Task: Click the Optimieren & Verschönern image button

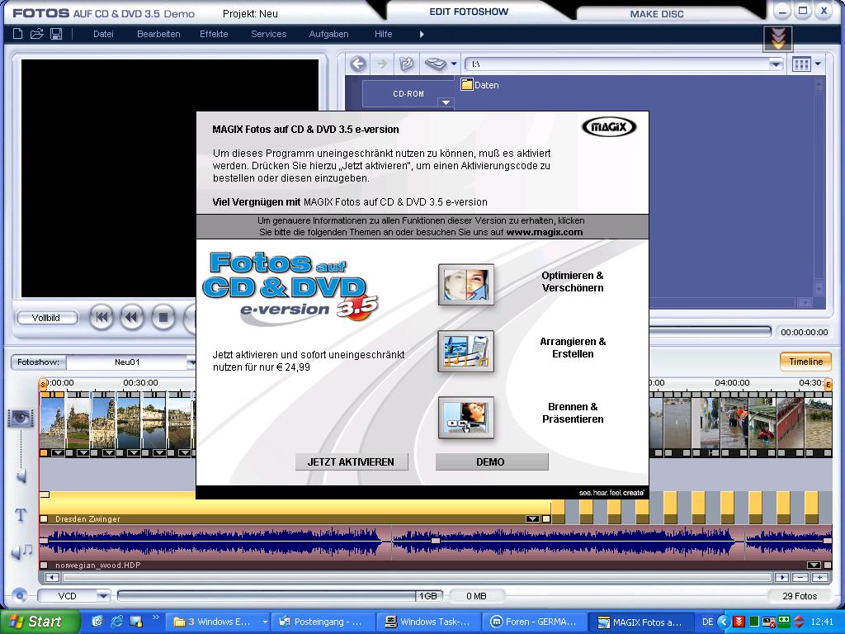Action: coord(466,285)
